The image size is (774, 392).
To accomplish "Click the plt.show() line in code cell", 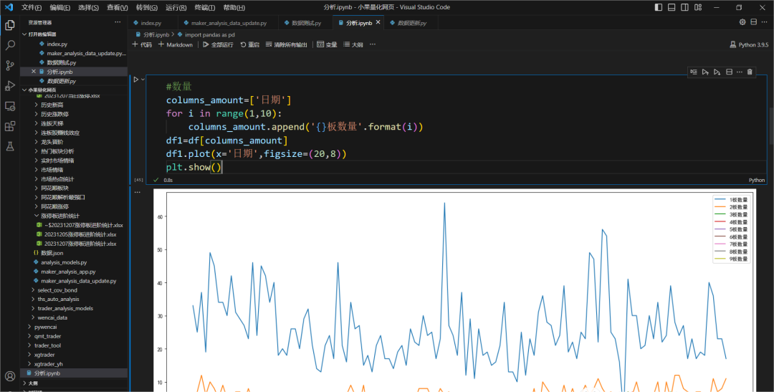I will tap(194, 168).
